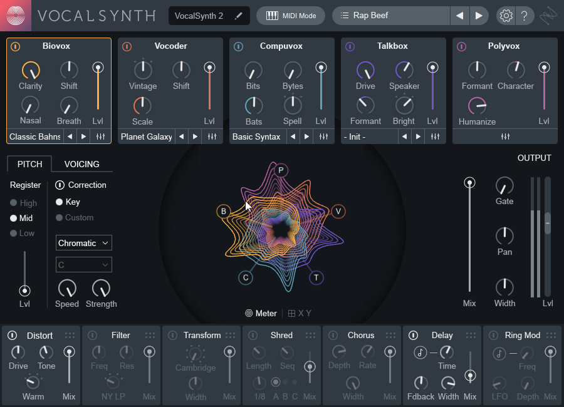Open Classic Bahns Biovox preset menu
The height and width of the screenshot is (407, 564).
[x=35, y=137]
